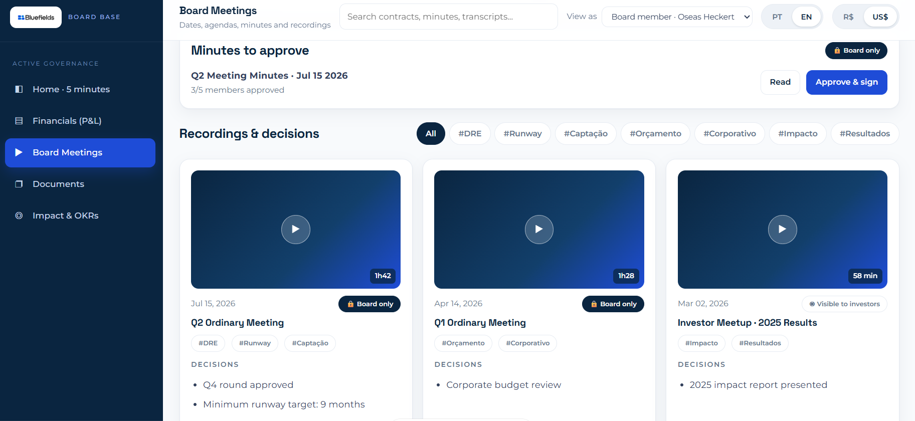Filter recordings by #Captação
The width and height of the screenshot is (915, 421).
click(x=586, y=134)
